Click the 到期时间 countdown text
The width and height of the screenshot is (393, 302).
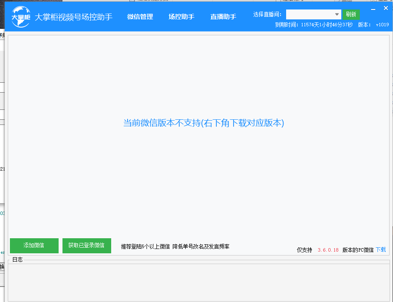click(314, 25)
